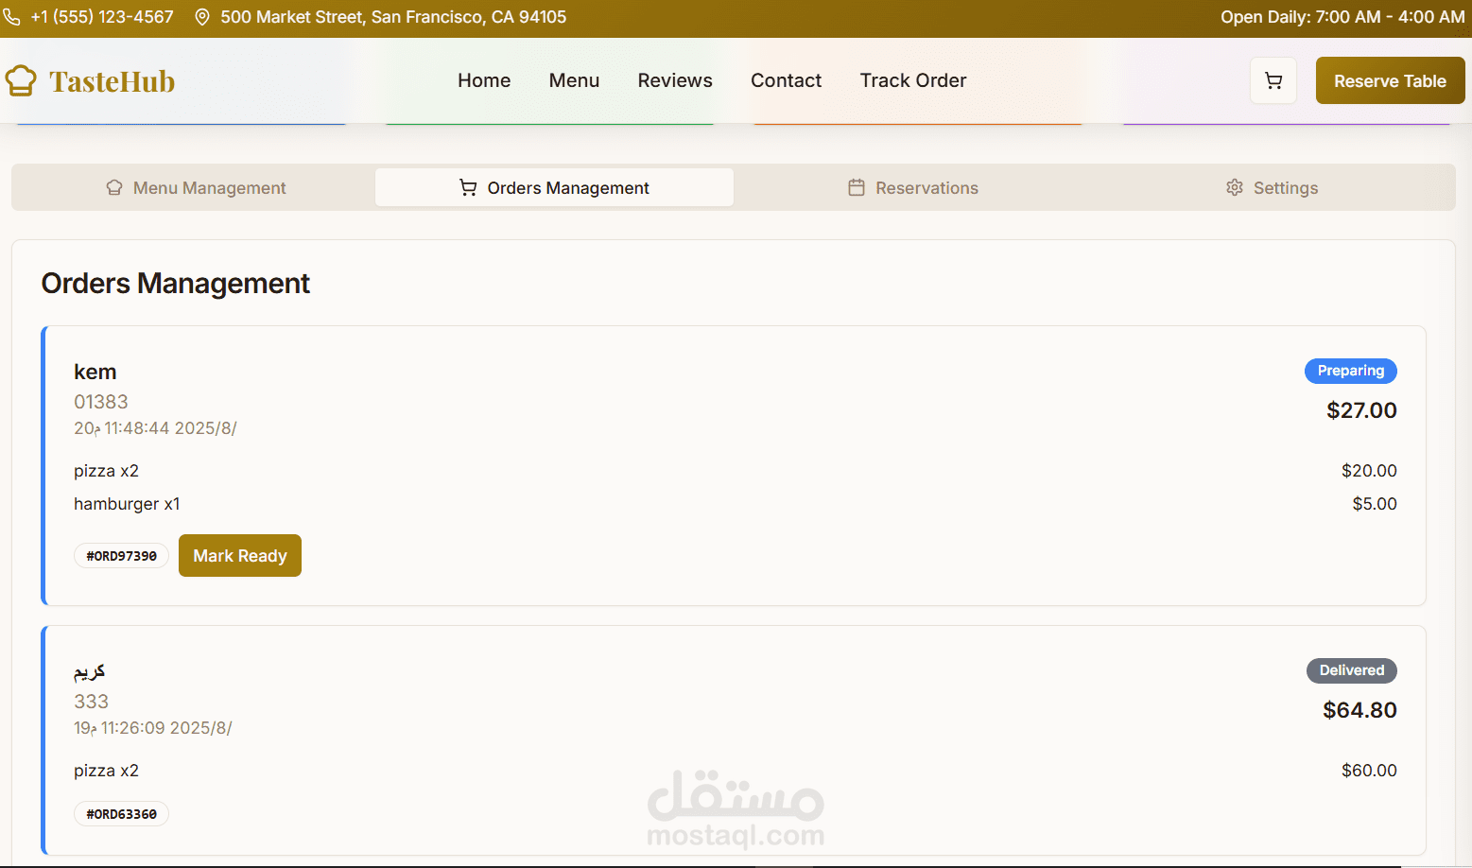Click customer name kem
The image size is (1472, 868).
[95, 372]
